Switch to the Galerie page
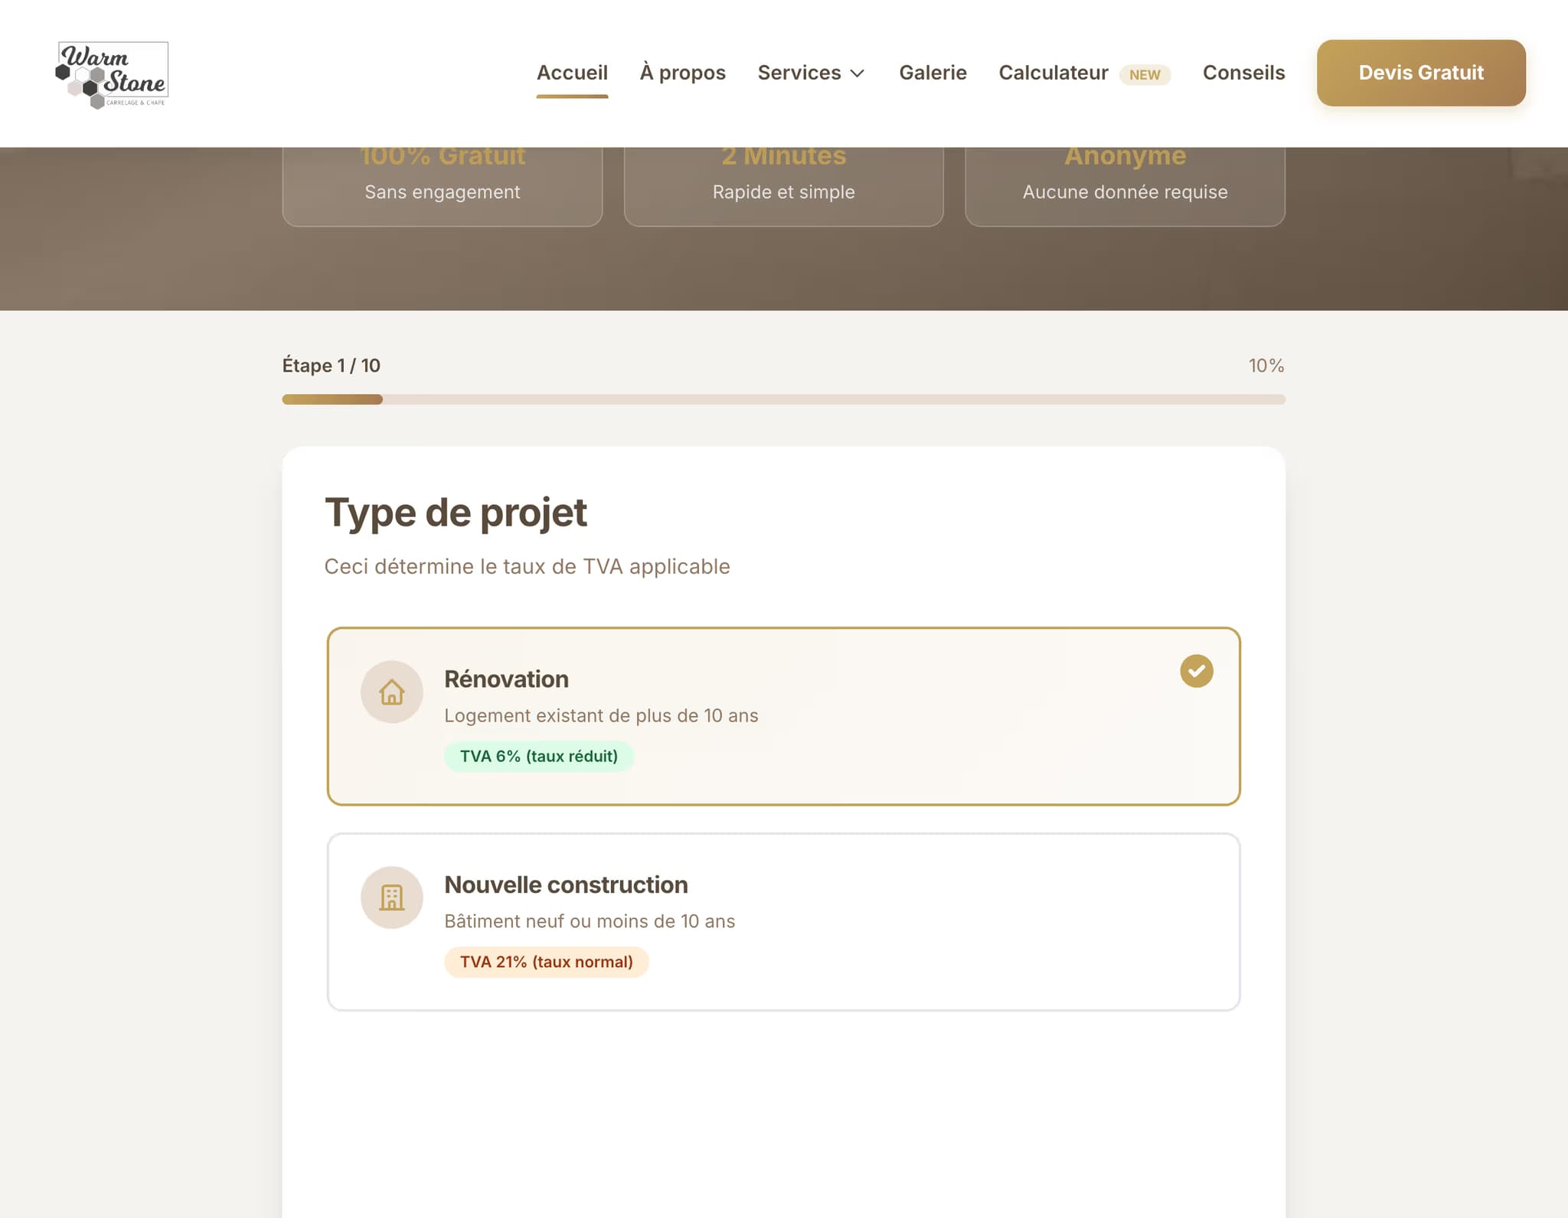 932,73
